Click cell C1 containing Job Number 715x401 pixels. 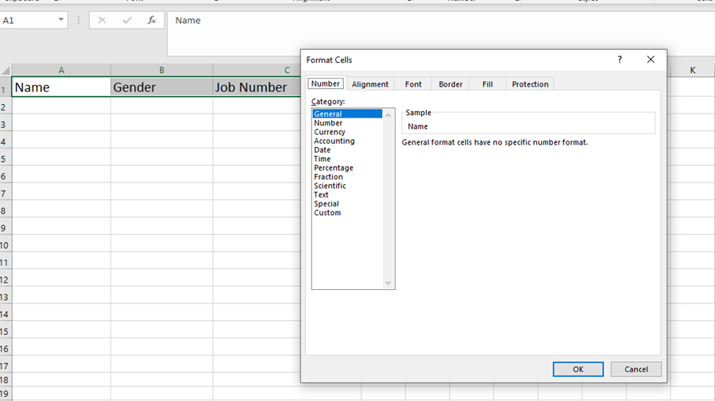(x=257, y=87)
